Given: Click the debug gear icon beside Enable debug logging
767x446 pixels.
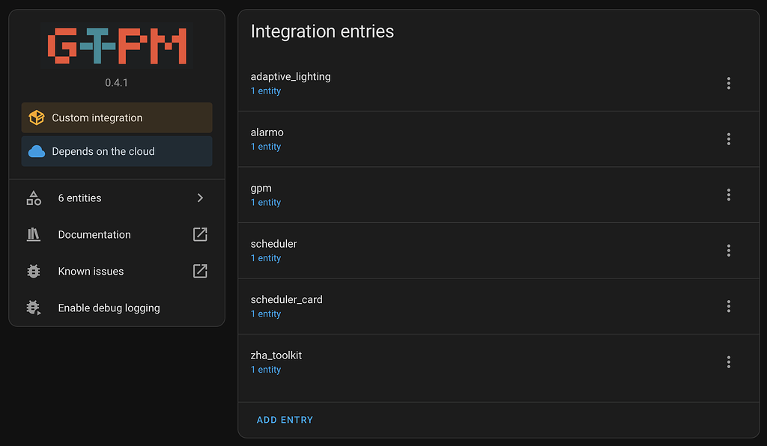Looking at the screenshot, I should pos(33,308).
